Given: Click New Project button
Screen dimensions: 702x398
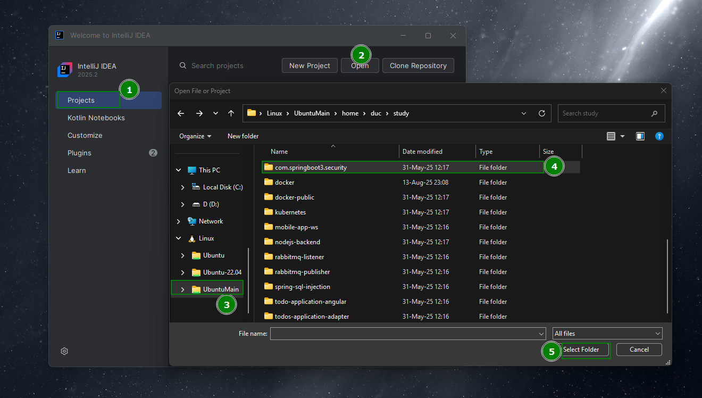Looking at the screenshot, I should point(310,65).
